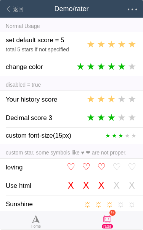Set change color rating to first green star
The image size is (143, 230).
(80, 67)
